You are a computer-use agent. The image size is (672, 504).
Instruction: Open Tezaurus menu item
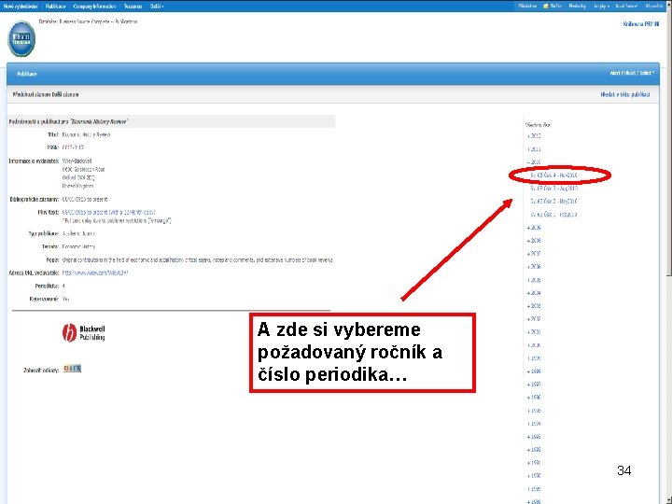coord(133,6)
